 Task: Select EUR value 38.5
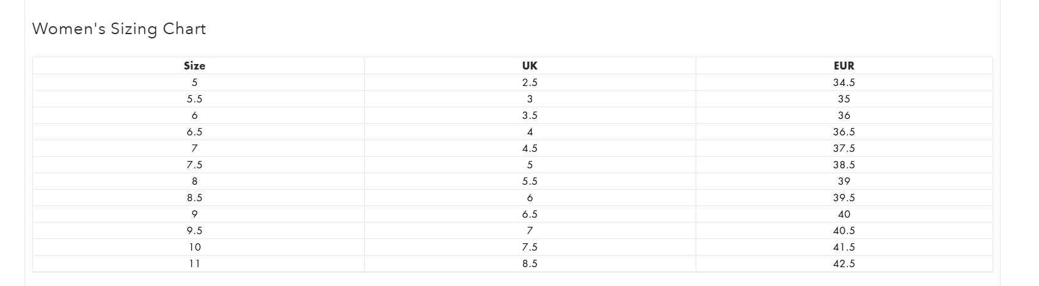click(844, 165)
